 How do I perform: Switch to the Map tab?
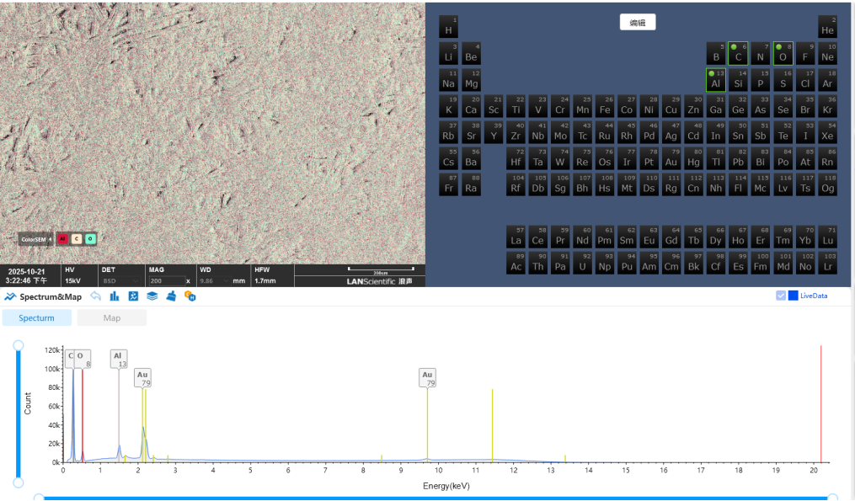(111, 317)
